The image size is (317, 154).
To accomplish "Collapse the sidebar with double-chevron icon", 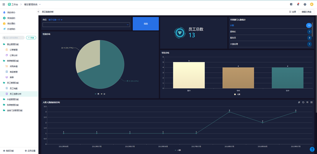I will point(38,12).
